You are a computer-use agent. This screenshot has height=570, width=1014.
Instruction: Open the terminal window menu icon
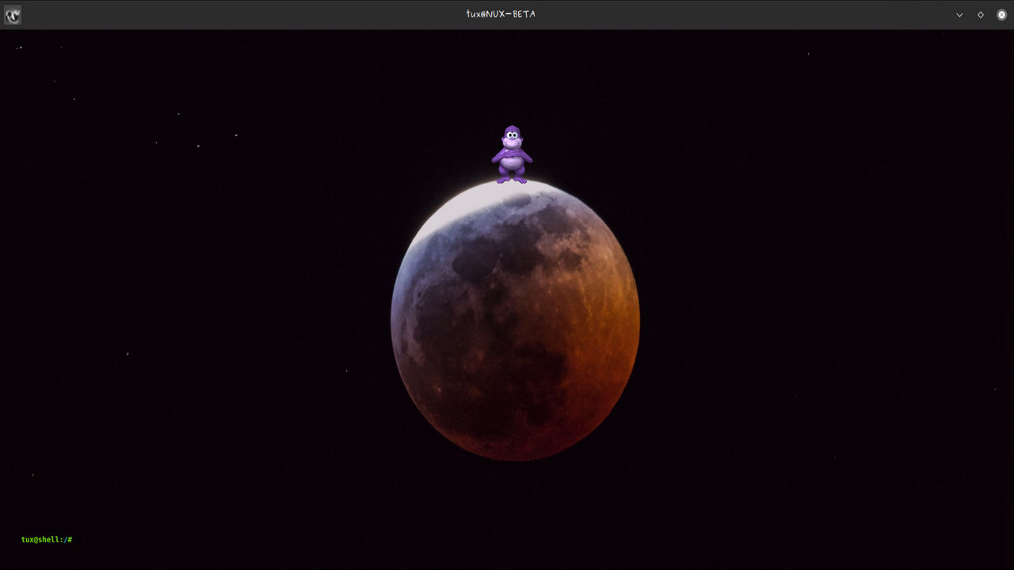(13, 14)
